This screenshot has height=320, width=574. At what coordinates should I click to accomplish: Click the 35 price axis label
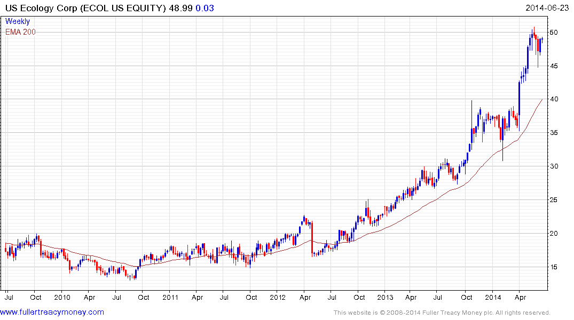tap(554, 132)
